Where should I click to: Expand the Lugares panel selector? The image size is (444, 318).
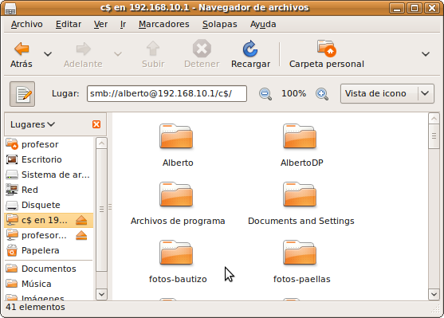click(33, 124)
